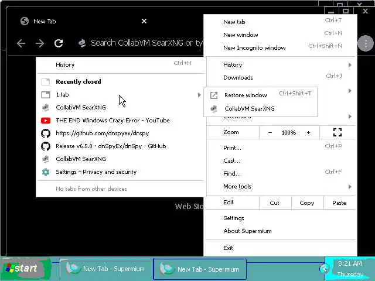Switch to first New Tab - Supermium taskbar button

(x=105, y=269)
